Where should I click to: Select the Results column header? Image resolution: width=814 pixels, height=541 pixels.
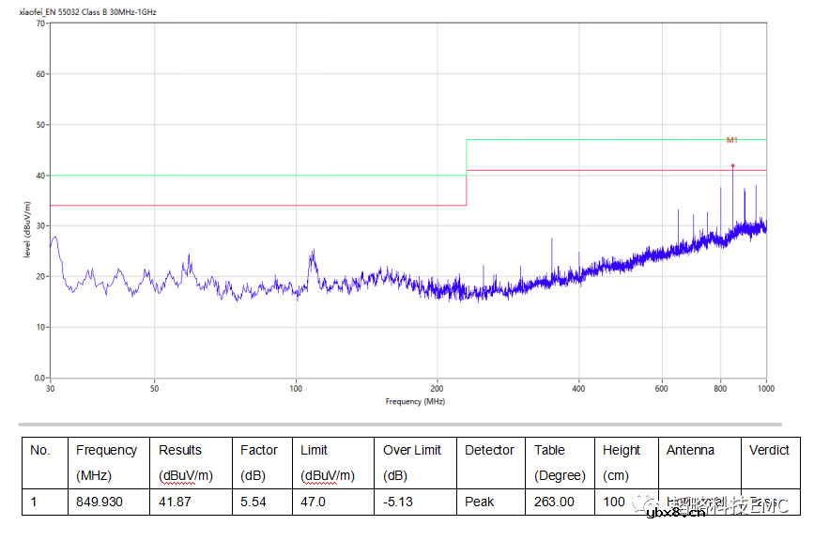[x=180, y=451]
